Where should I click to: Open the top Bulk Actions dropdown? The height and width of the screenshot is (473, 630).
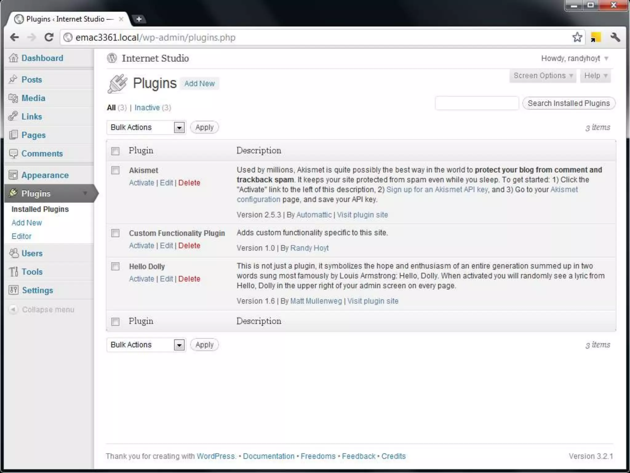[146, 127]
